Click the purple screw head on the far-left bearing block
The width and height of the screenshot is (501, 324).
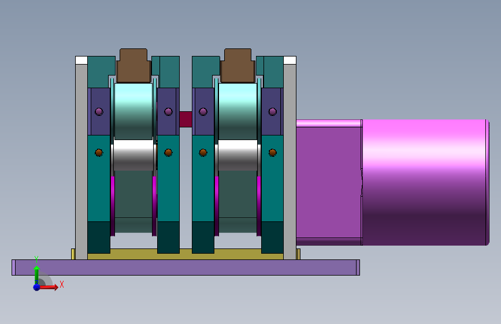[x=99, y=112]
